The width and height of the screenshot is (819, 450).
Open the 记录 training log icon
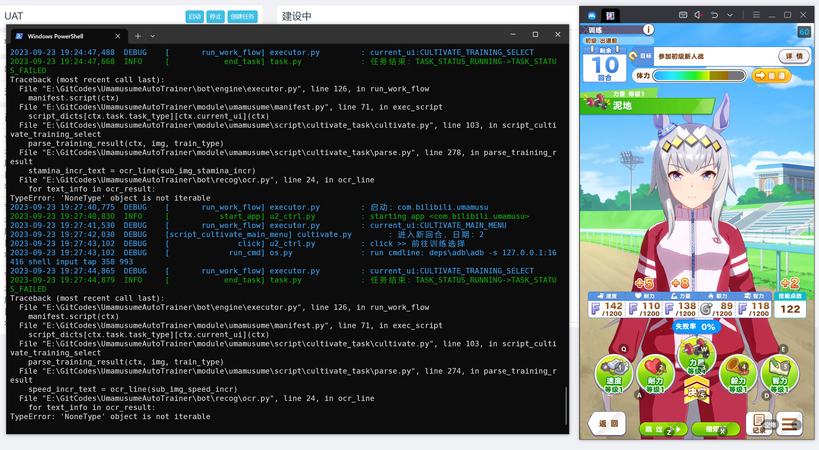(x=759, y=423)
